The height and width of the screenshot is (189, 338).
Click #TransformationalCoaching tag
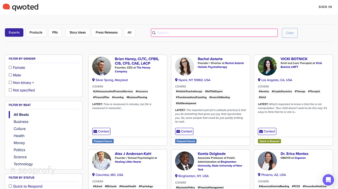point(191,97)
